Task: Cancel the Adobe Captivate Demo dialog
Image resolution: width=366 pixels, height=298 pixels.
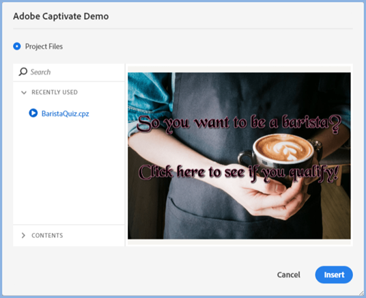Action: pos(289,275)
